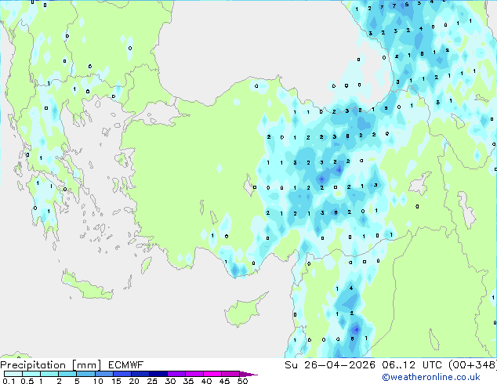The image size is (497, 384).
Task: Click the 25–30 mm dark navy legend swatch
Action: (158, 374)
